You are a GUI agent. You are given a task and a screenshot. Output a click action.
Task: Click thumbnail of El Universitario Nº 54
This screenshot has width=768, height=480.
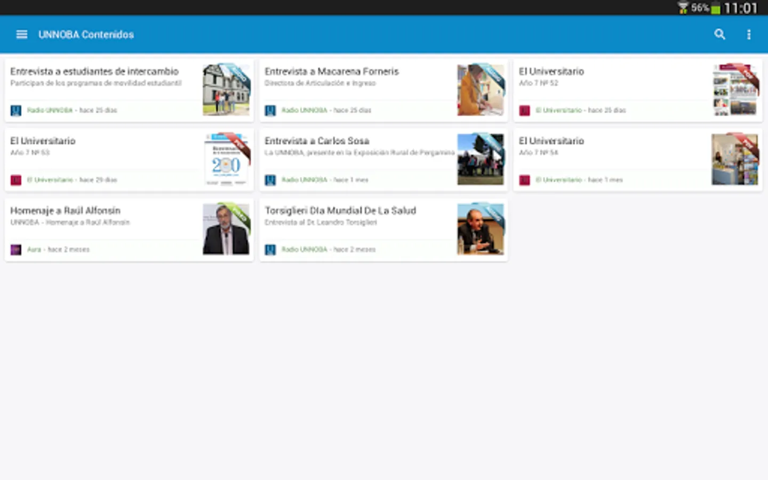[735, 159]
